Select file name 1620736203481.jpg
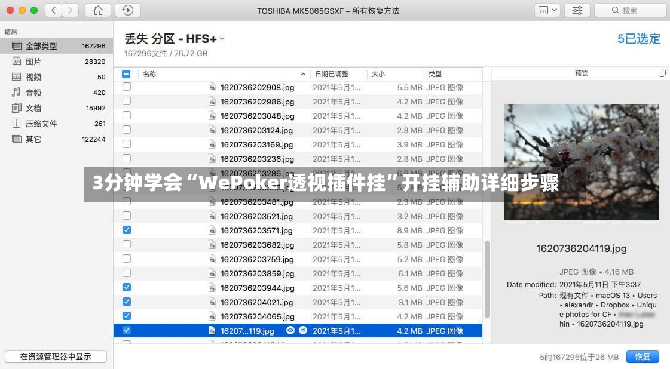 click(x=257, y=202)
